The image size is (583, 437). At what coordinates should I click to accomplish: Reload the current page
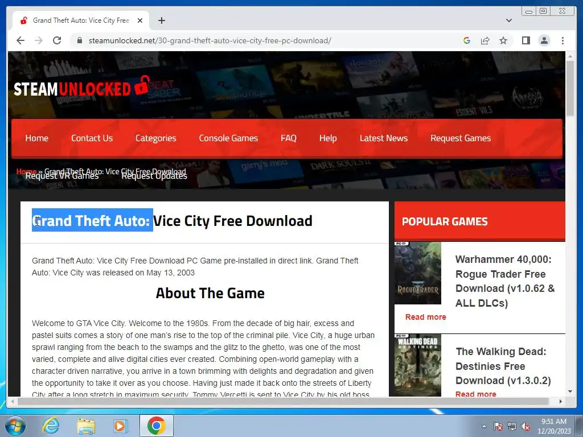57,40
